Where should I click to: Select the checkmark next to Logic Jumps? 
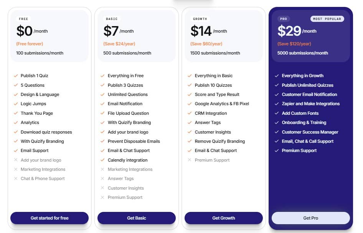point(16,104)
